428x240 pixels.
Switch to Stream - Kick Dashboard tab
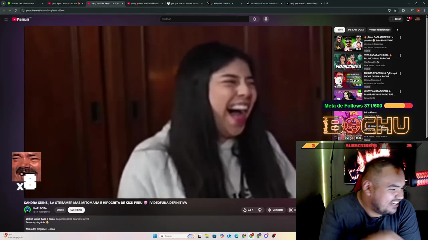[x=25, y=3]
